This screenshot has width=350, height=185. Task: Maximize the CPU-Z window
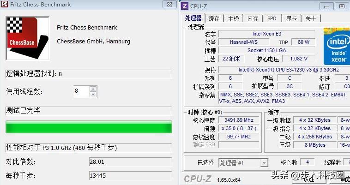(342, 6)
